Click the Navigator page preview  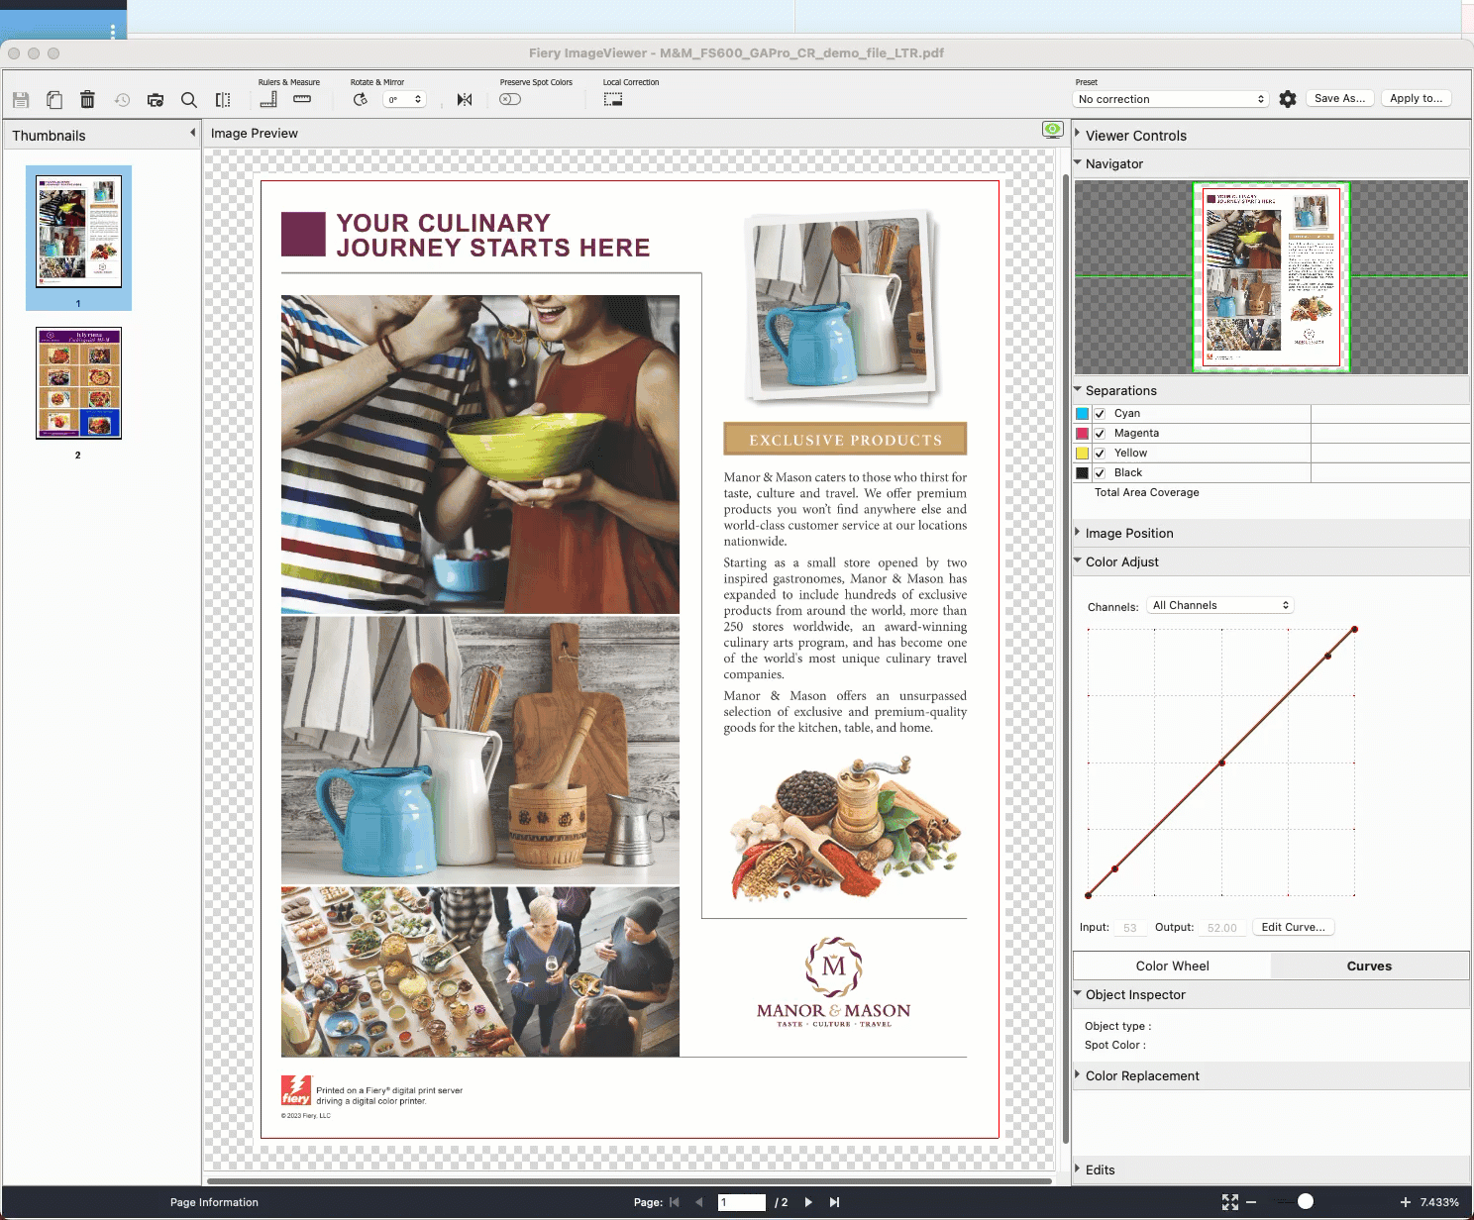pos(1272,277)
